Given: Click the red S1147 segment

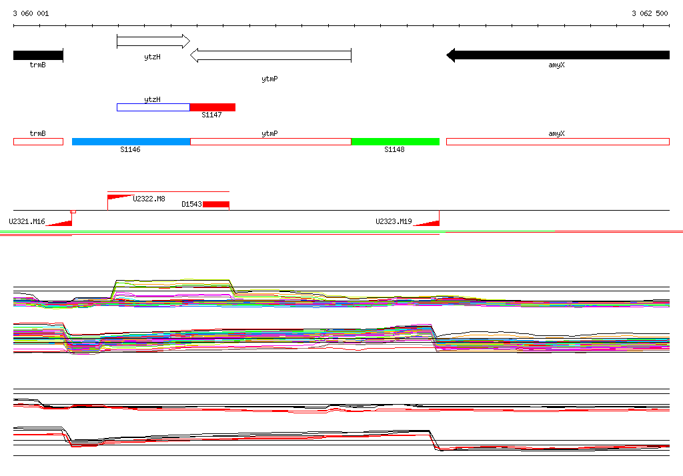Looking at the screenshot, I should 213,107.
